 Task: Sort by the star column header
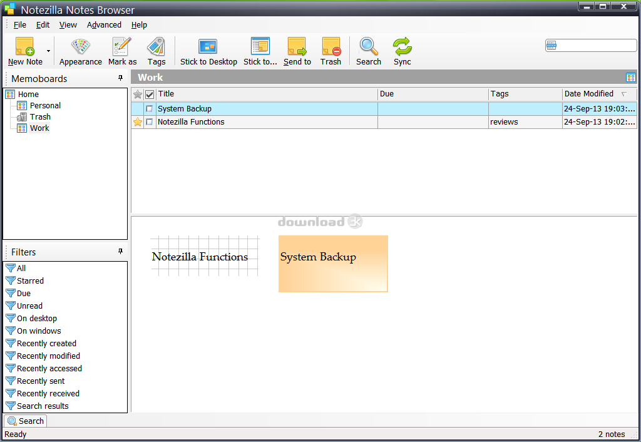pyautogui.click(x=138, y=95)
